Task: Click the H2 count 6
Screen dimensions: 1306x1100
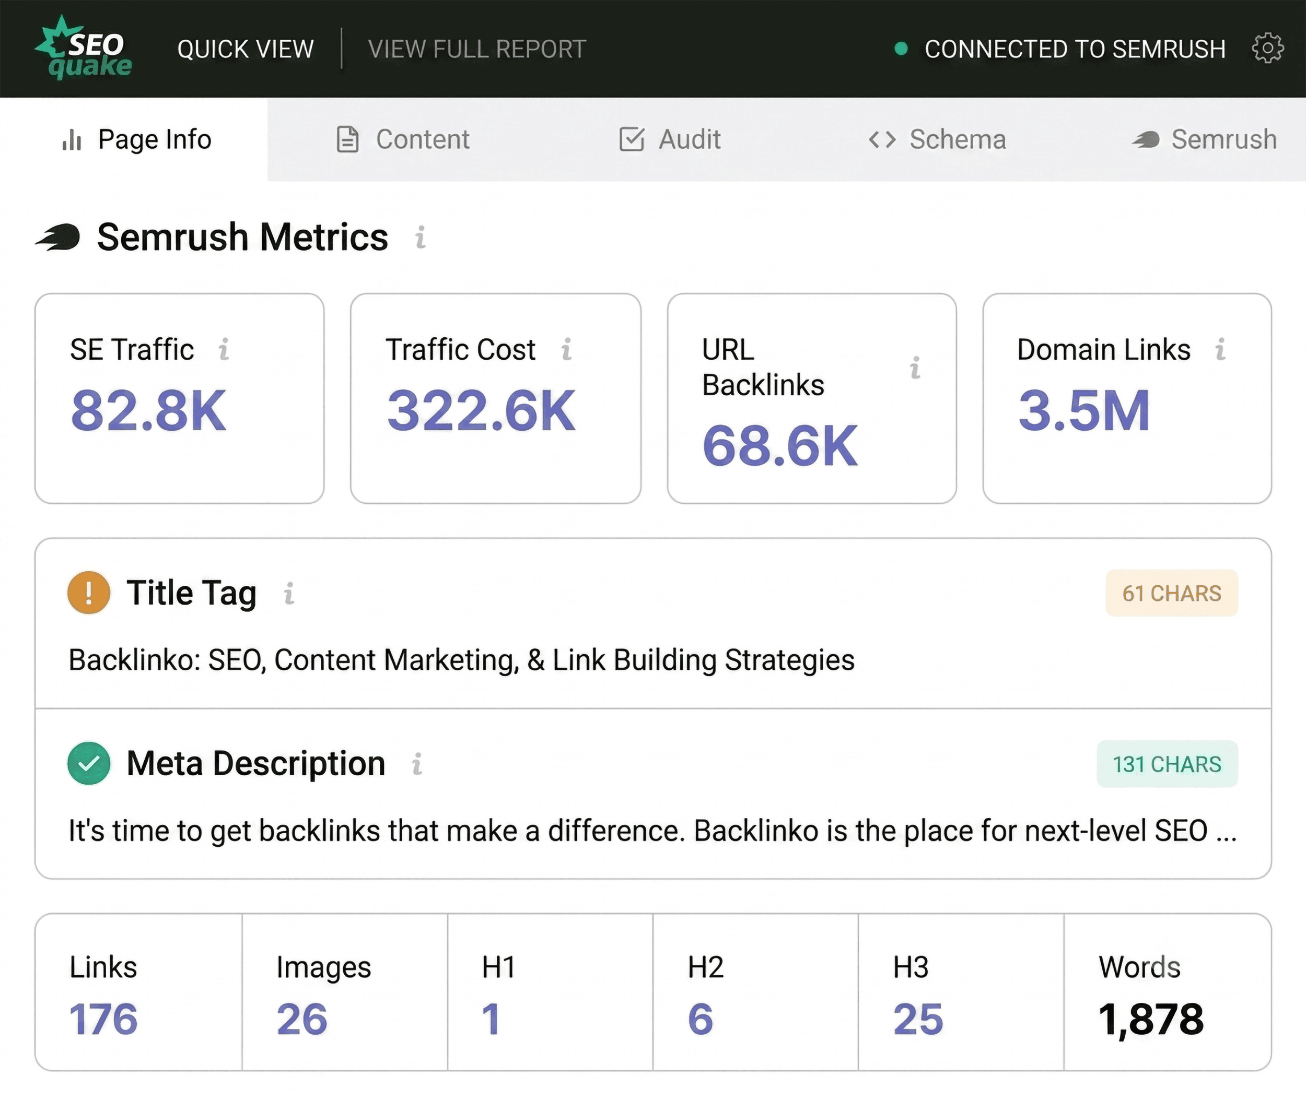Action: click(x=701, y=1019)
